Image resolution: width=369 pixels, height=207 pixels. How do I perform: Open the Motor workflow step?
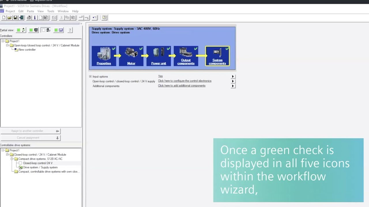click(131, 56)
